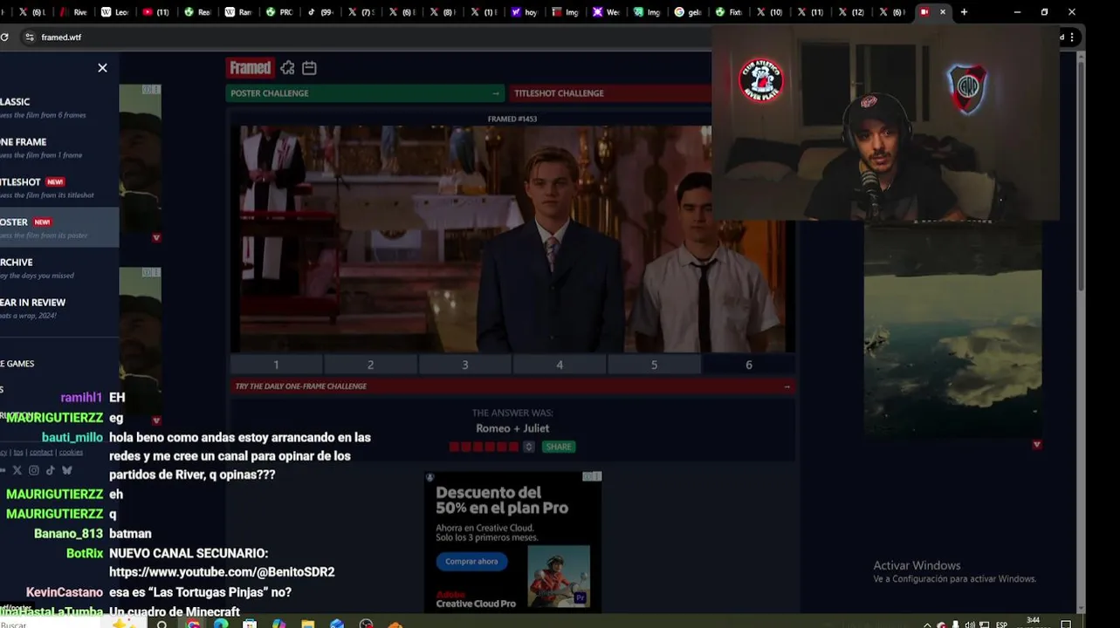The height and width of the screenshot is (628, 1120).
Task: Open the Windows notification center
Action: click(1066, 625)
